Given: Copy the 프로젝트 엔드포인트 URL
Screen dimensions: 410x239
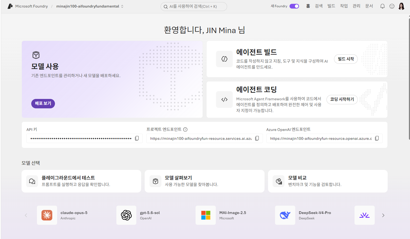Looking at the screenshot, I should pos(257,138).
